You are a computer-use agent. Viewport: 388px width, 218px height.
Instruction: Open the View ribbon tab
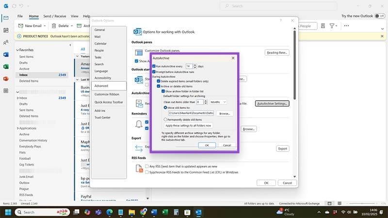point(75,16)
